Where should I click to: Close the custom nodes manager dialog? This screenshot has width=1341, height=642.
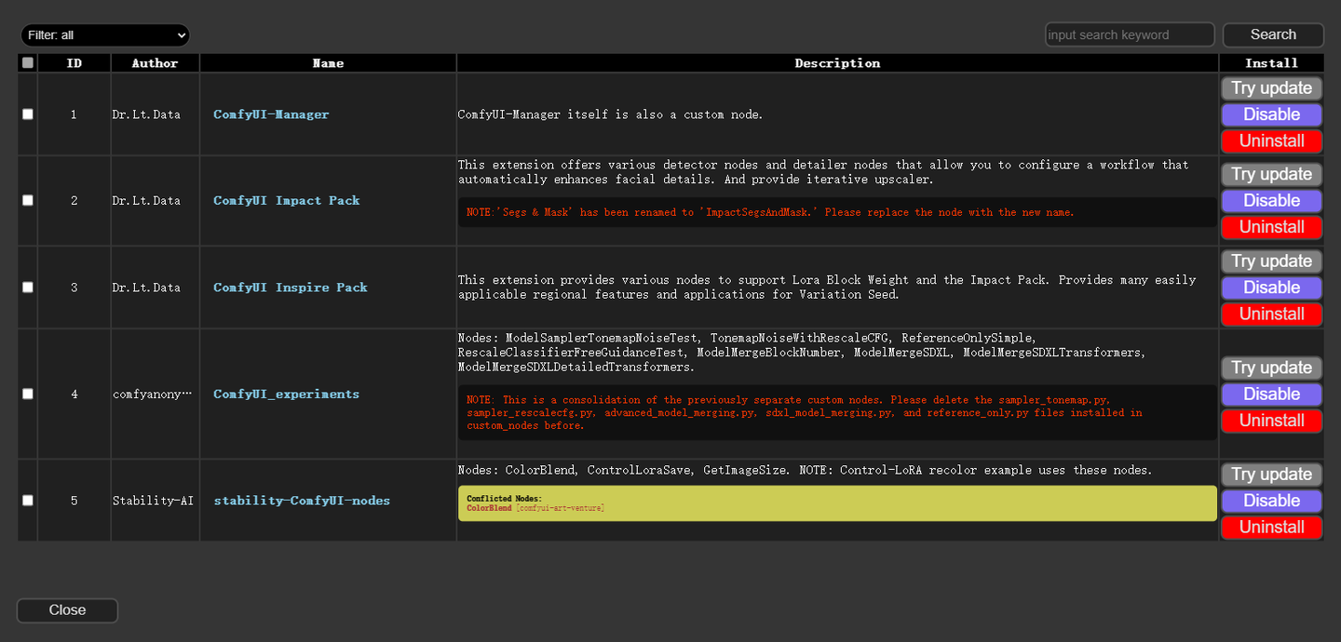[67, 610]
